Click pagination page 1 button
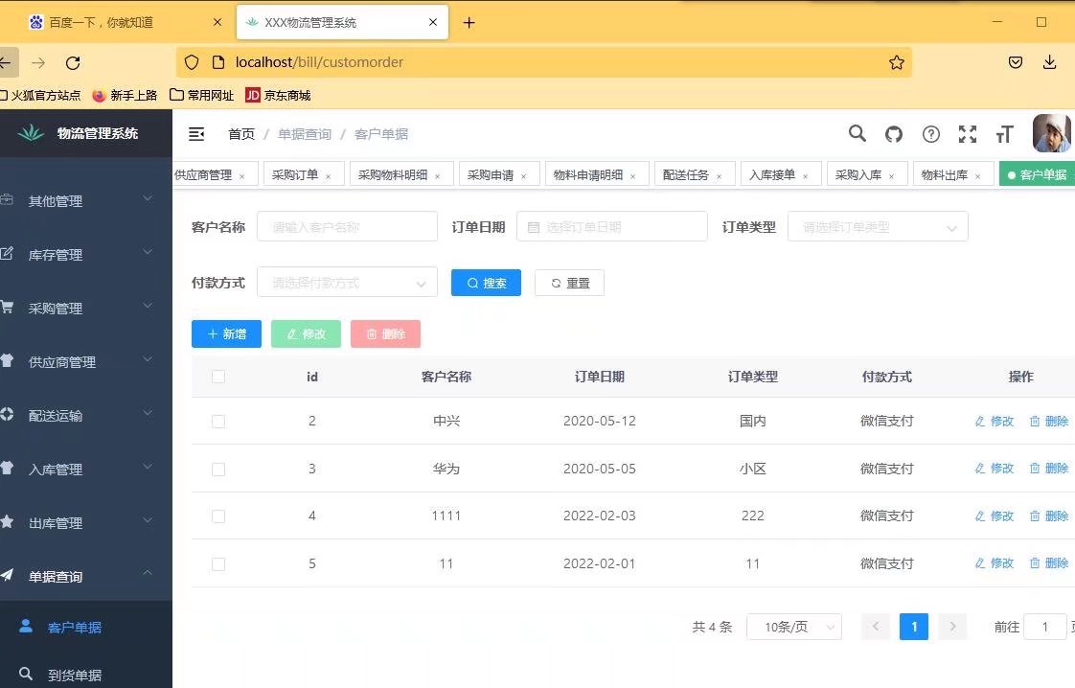 [914, 627]
